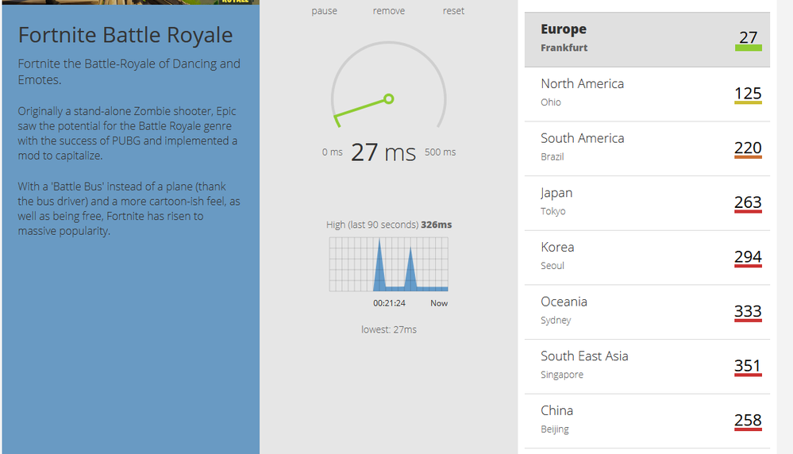Click the green ping gauge needle
The width and height of the screenshot is (793, 454).
362,109
